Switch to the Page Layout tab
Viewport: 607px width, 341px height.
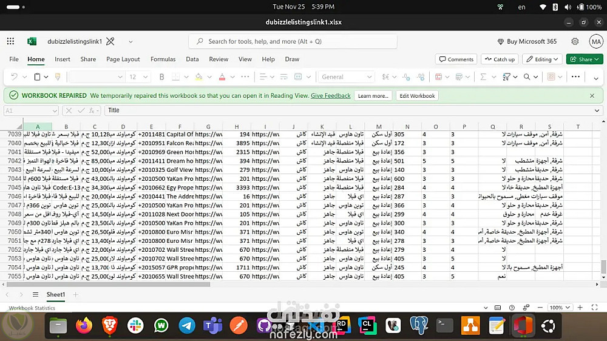[123, 59]
